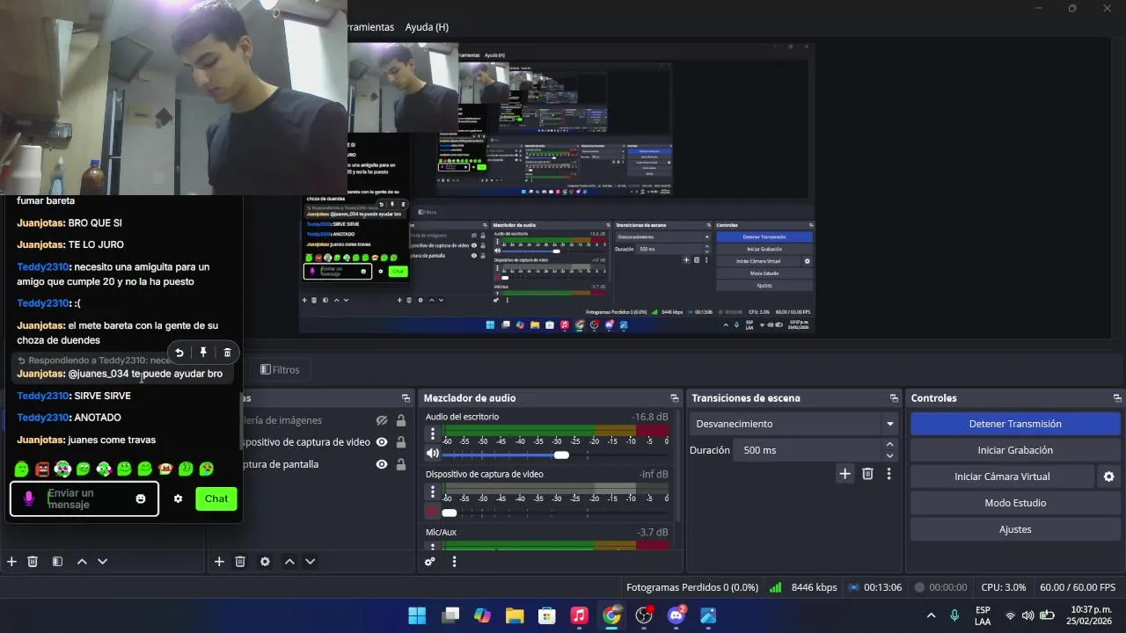Viewport: 1126px width, 633px height.
Task: Mute Audio del escritorio speaker icon
Action: (433, 454)
